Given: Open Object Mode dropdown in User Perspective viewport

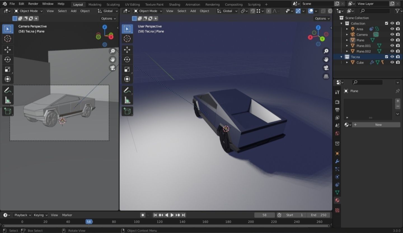Looking at the screenshot, I should [147, 11].
